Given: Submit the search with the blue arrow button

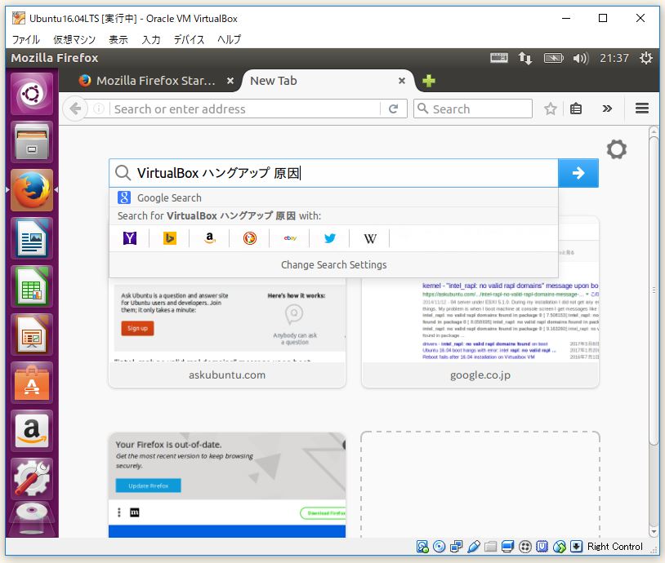Looking at the screenshot, I should point(578,173).
